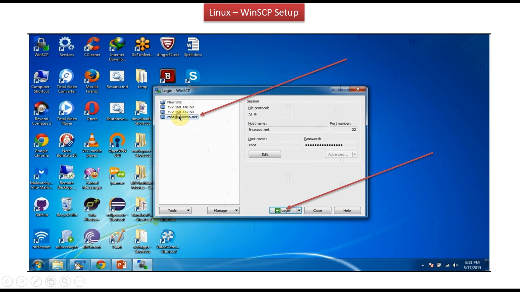Screen dimensions: 520x292
Task: Select the Shutdown script desktop icon
Action: pos(117,111)
